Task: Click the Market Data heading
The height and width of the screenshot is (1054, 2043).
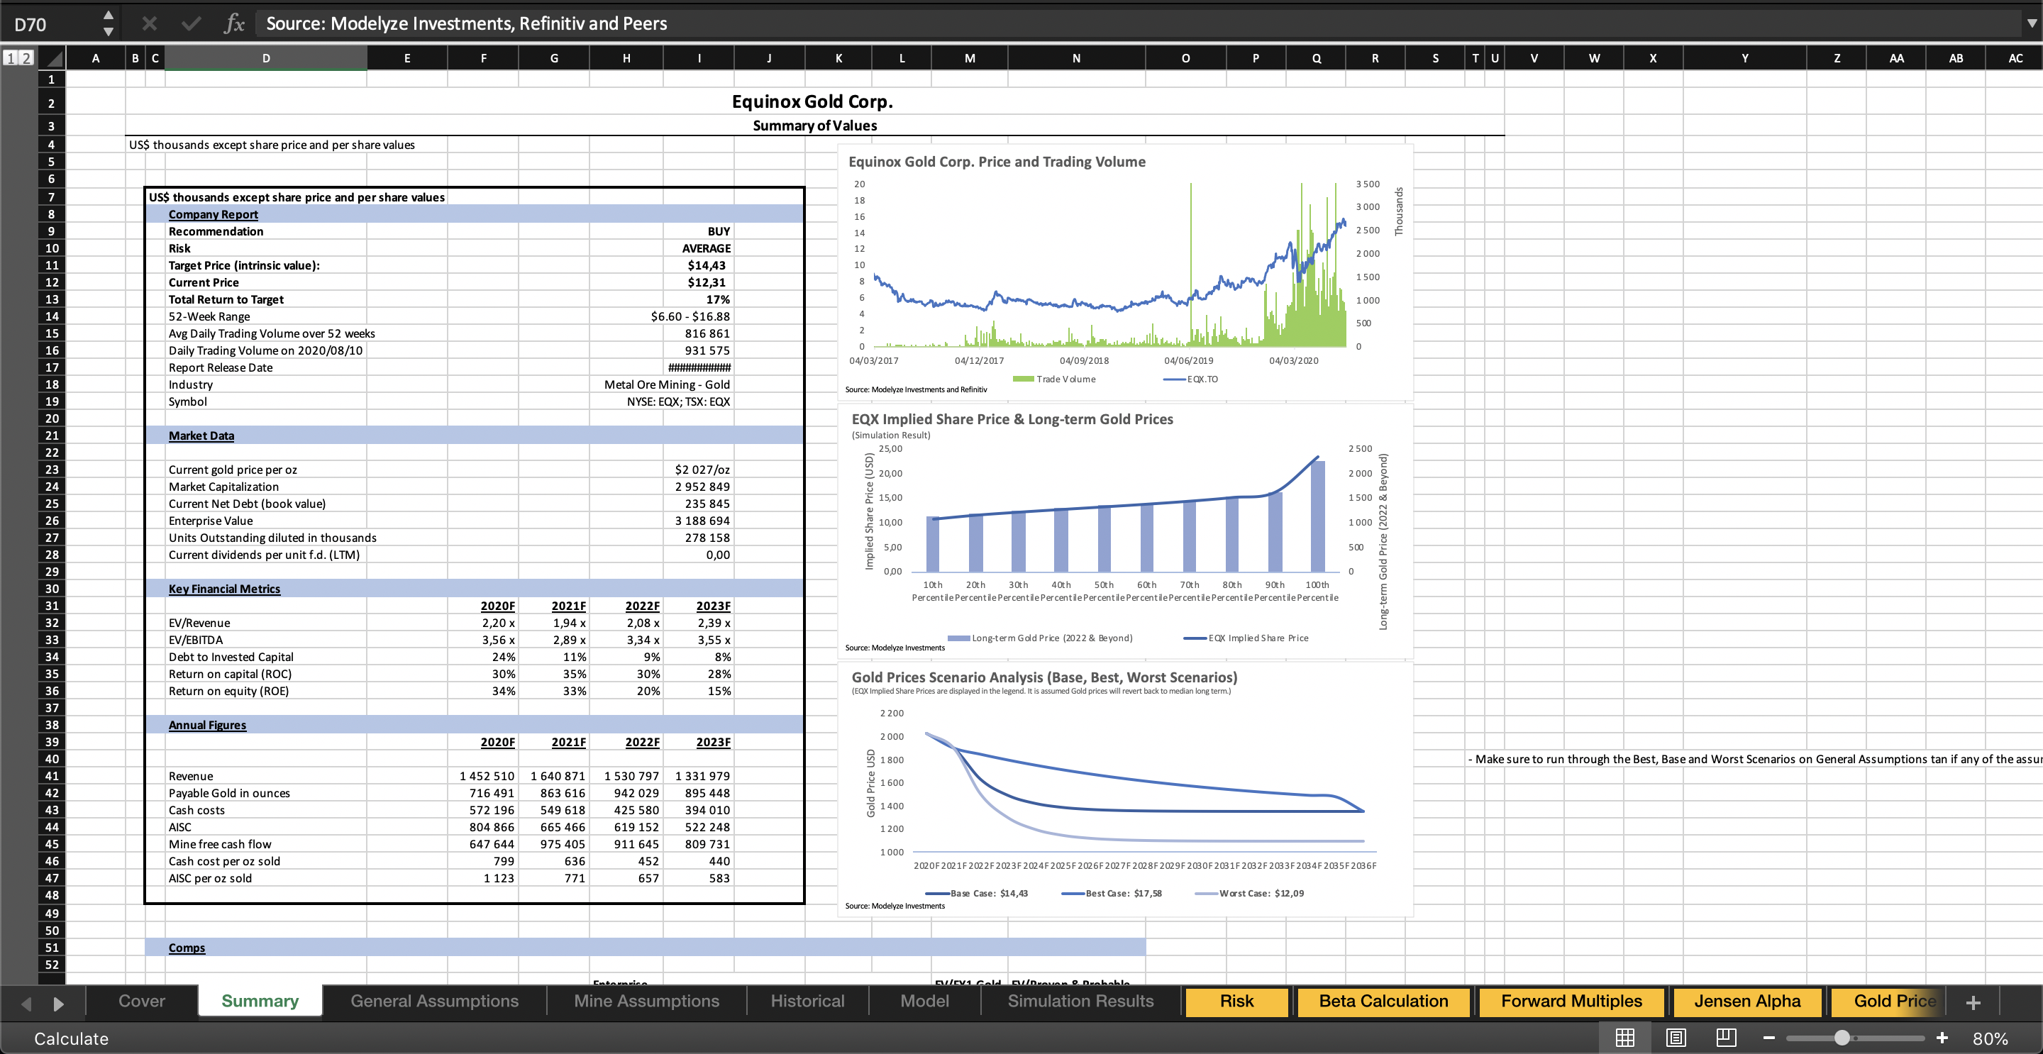Action: (x=201, y=436)
